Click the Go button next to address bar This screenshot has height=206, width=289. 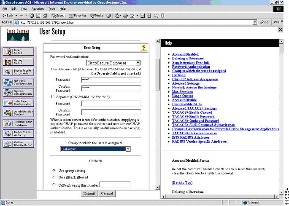[264, 22]
